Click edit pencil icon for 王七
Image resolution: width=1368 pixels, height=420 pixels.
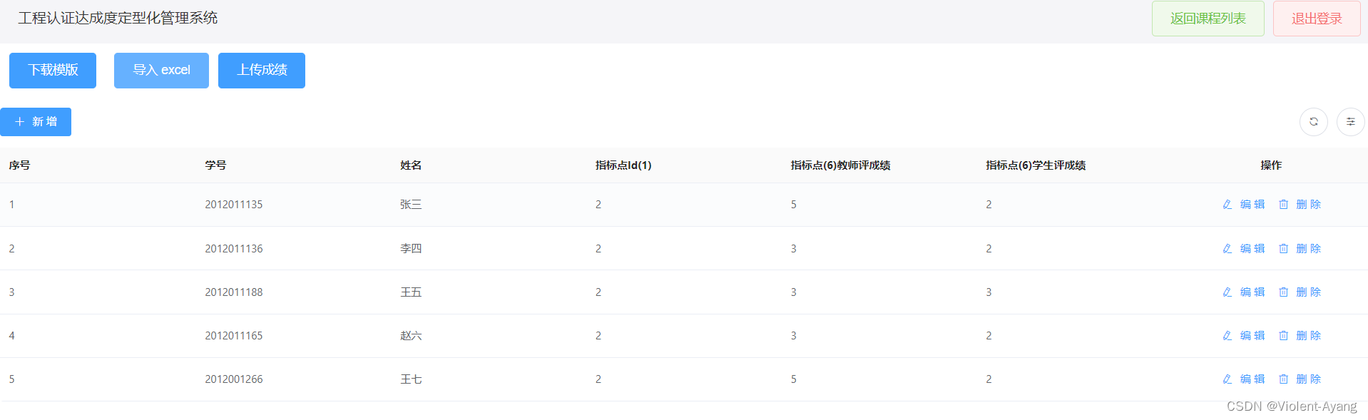click(1227, 379)
